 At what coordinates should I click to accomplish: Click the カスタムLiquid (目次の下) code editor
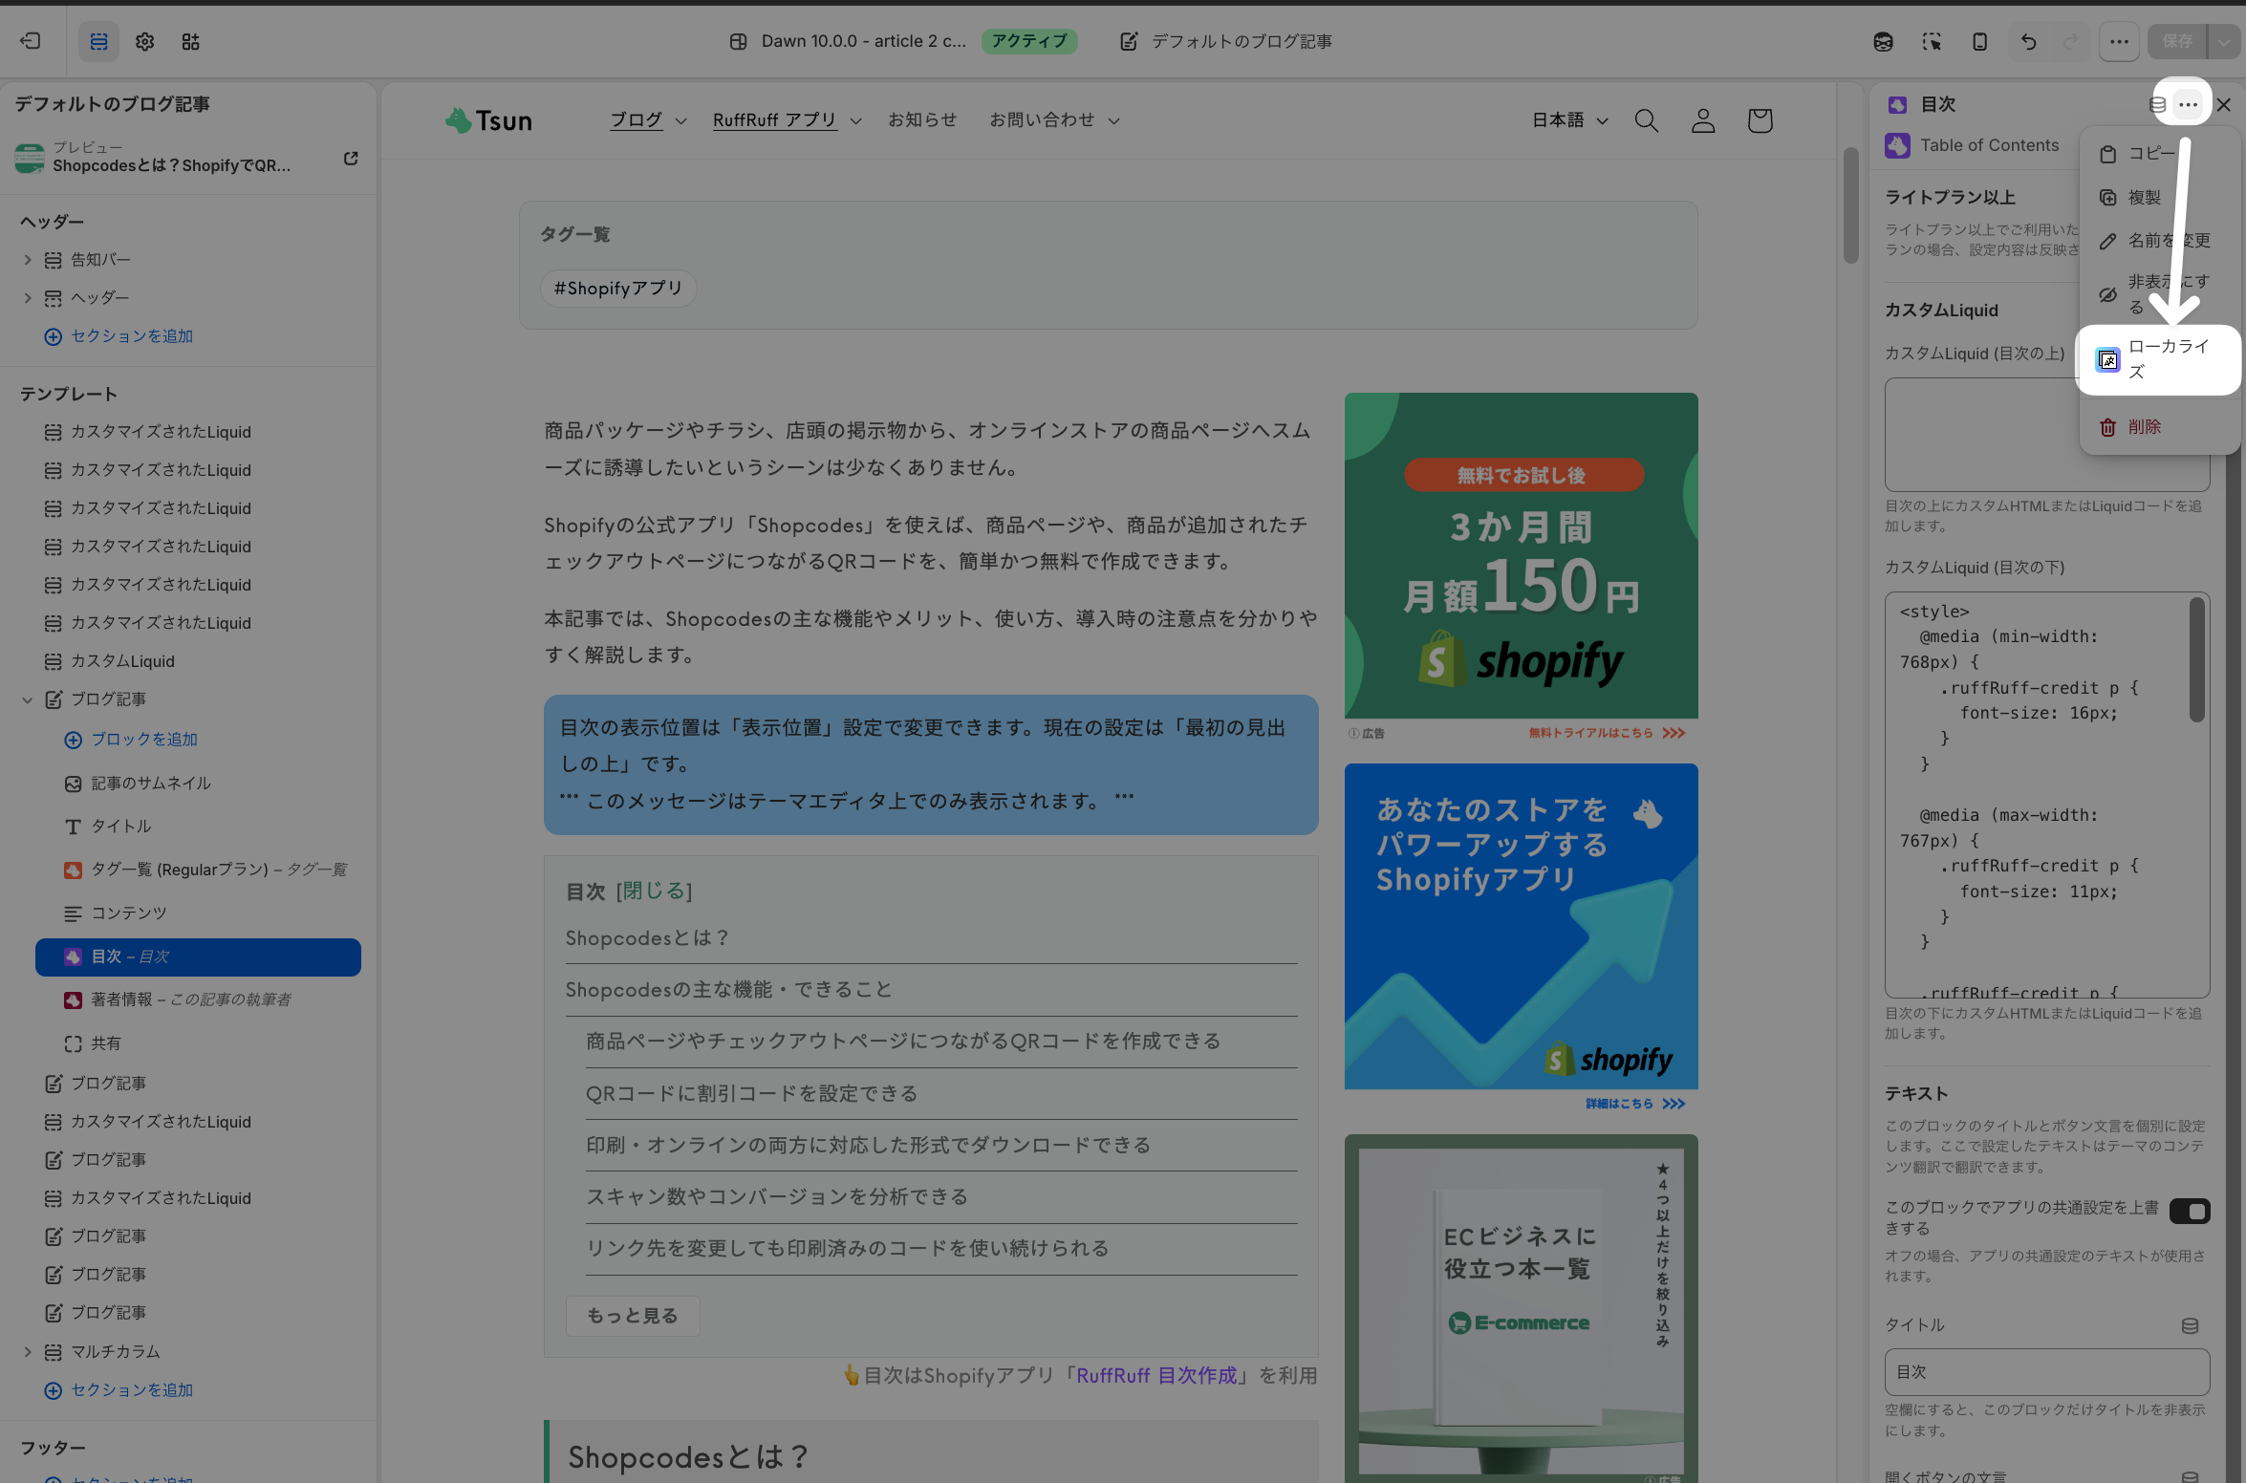point(2047,795)
